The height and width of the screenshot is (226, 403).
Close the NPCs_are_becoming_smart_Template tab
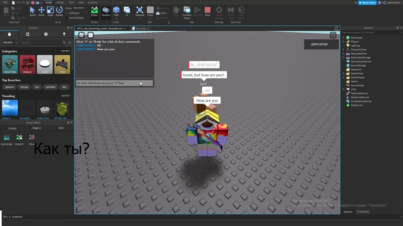tap(125, 29)
